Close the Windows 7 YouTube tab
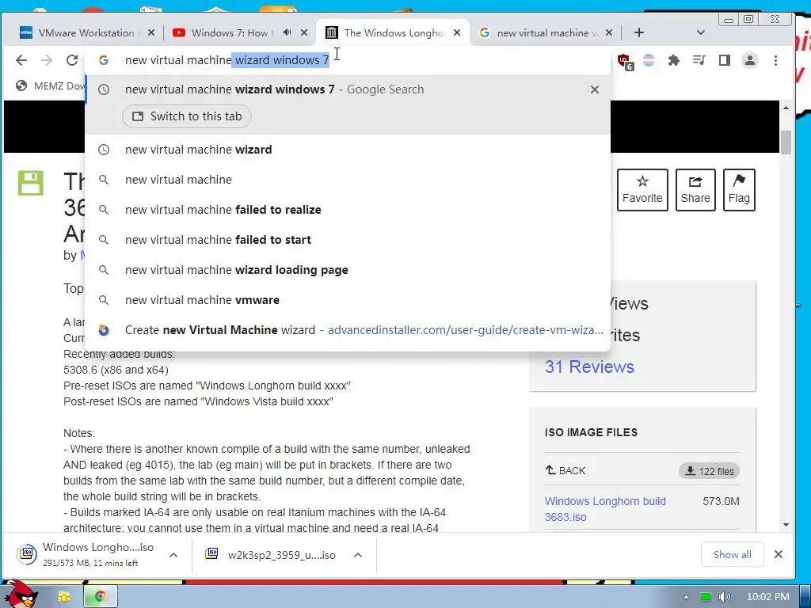The image size is (811, 608). pos(304,32)
